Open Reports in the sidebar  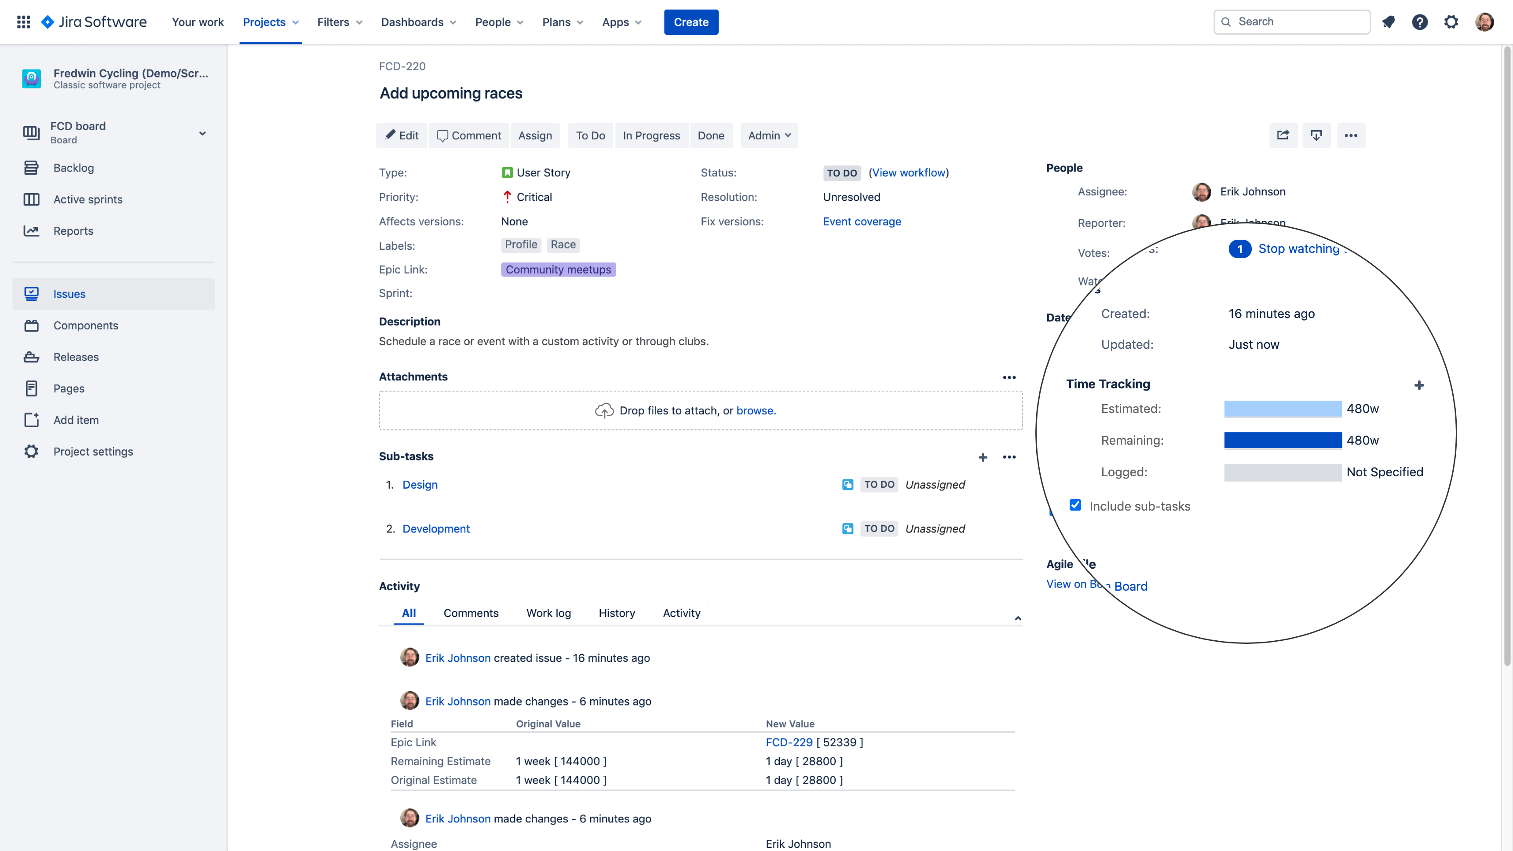point(114,231)
